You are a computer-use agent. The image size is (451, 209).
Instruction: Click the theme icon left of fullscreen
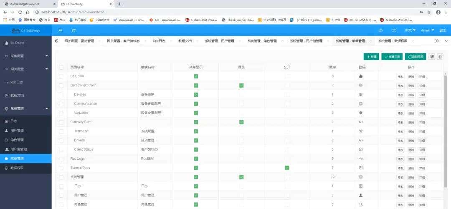[x=381, y=30]
